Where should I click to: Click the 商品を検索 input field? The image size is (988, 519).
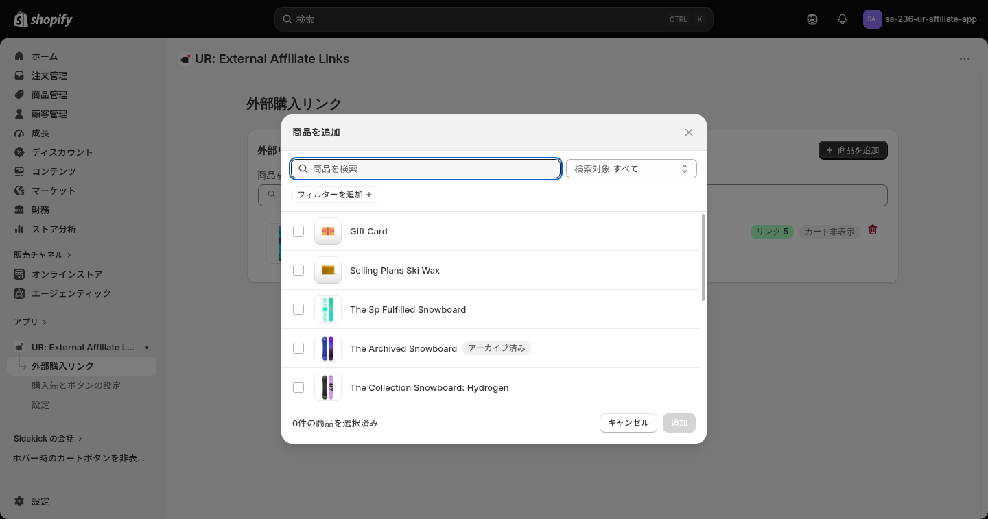426,169
